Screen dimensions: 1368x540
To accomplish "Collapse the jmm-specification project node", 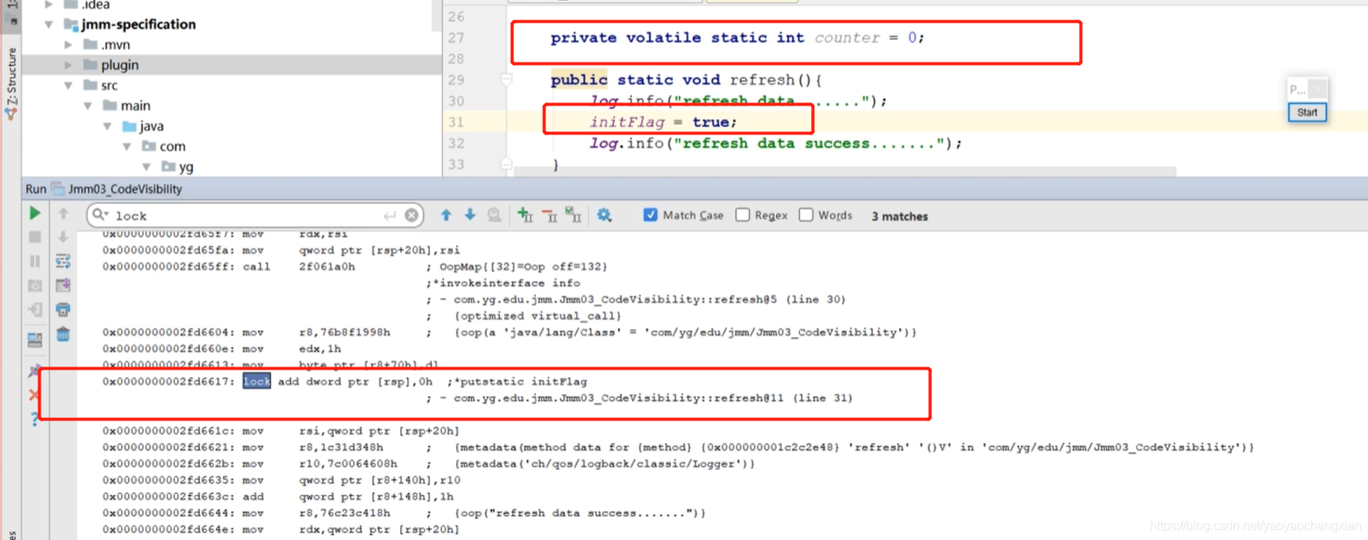I will tap(49, 24).
